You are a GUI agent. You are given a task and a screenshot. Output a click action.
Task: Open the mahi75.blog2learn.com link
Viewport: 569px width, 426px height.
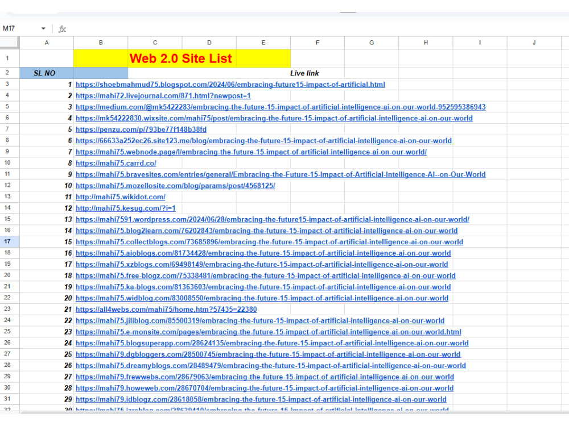(266, 231)
